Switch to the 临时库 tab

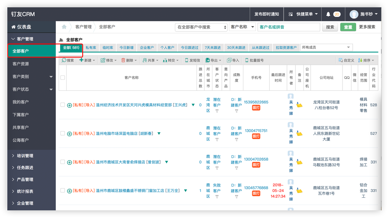pos(108,48)
